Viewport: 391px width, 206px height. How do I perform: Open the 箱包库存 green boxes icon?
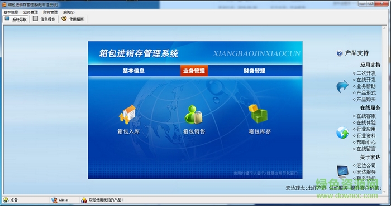point(258,114)
